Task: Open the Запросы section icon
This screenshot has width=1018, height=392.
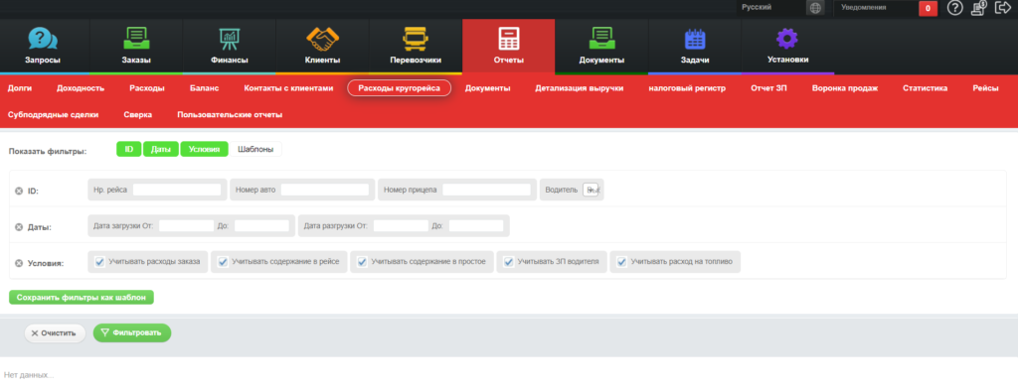Action: [43, 39]
